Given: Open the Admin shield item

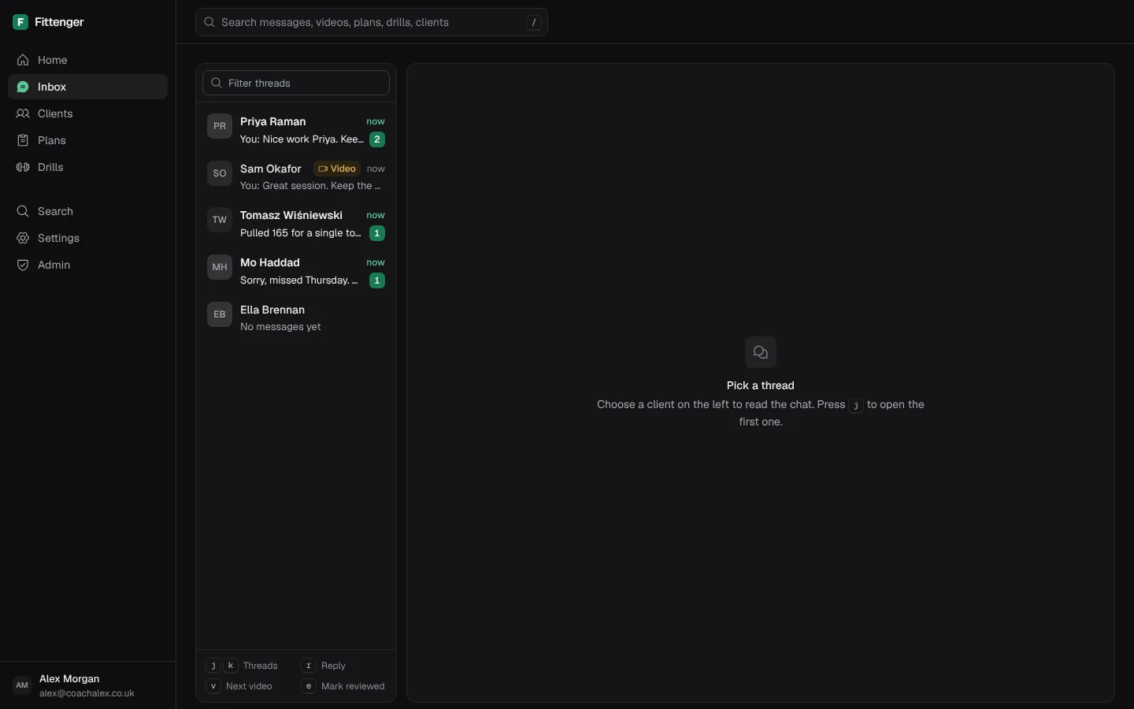Looking at the screenshot, I should click(x=87, y=265).
